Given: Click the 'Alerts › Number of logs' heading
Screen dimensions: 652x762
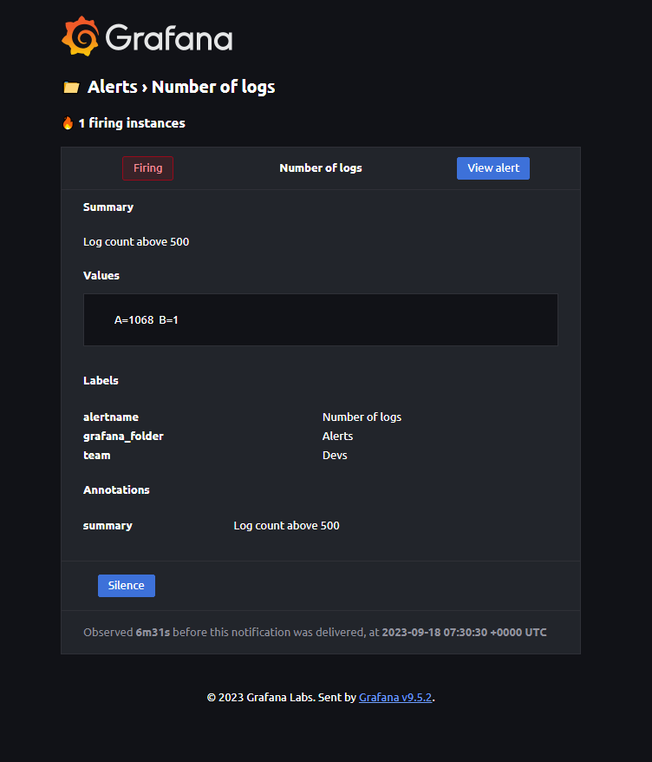Looking at the screenshot, I should [181, 87].
